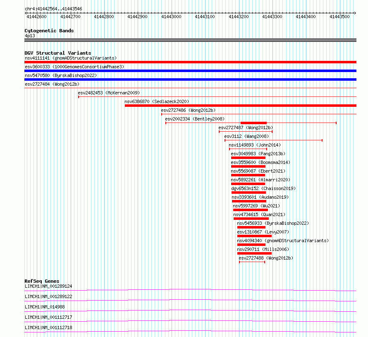This screenshot has width=368, height=337.
Task: Open nsv5470580 ByrskaBishop2022 variant label
Action: 61,75
